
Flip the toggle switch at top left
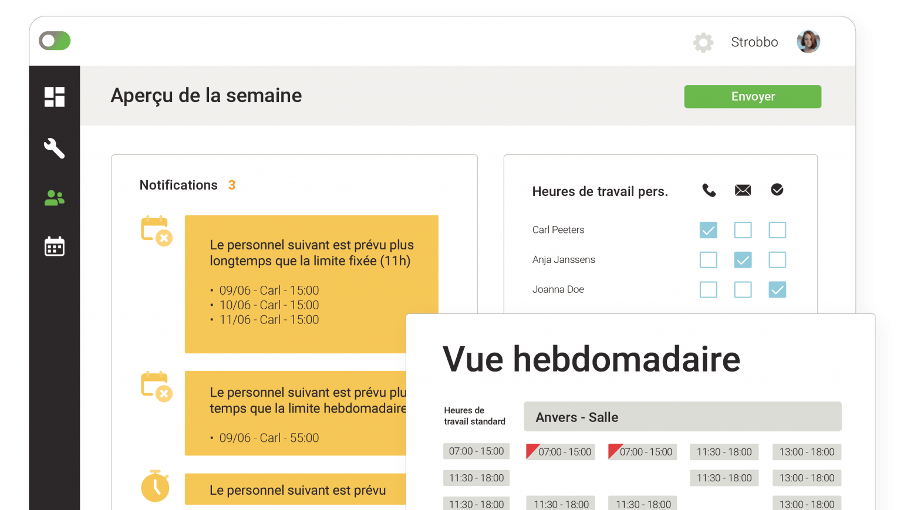pyautogui.click(x=55, y=40)
